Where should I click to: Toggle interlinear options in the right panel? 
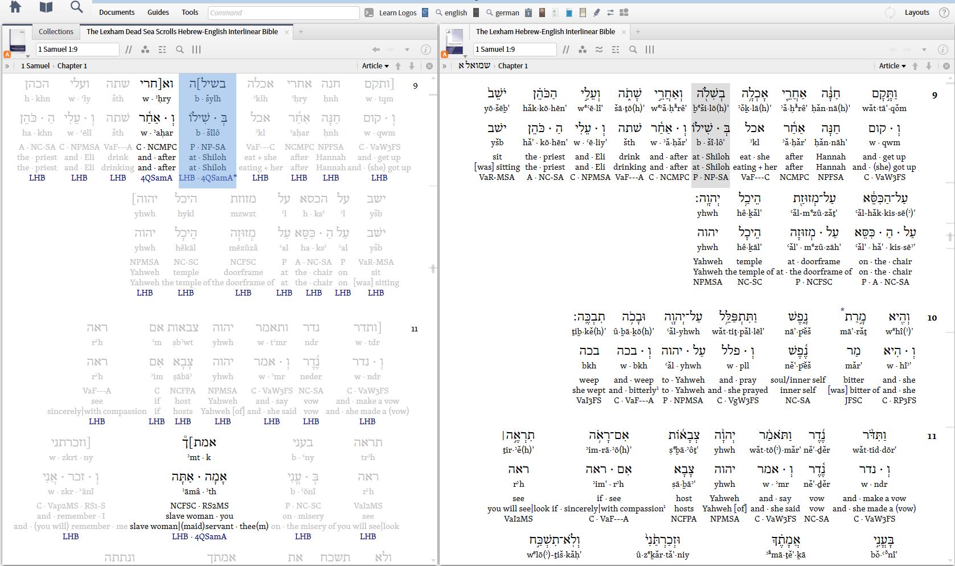coord(616,50)
